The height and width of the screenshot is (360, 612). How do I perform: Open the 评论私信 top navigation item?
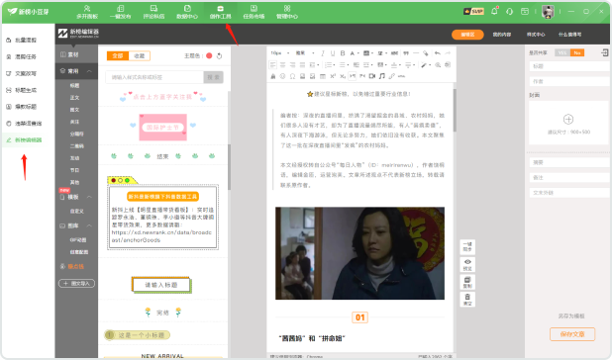tap(153, 12)
